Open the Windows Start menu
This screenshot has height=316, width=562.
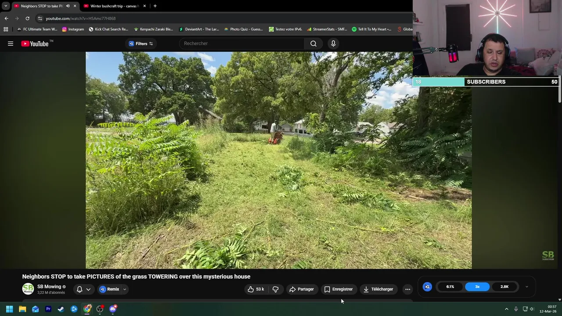click(9, 309)
